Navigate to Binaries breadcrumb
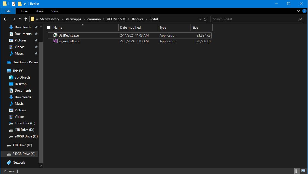This screenshot has width=308, height=174. click(x=137, y=19)
